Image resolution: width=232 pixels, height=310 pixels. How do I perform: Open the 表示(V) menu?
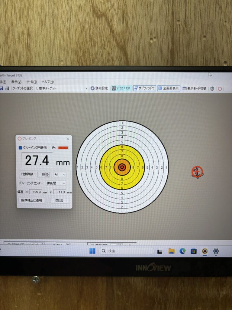[16, 82]
